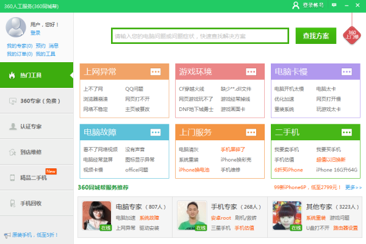
Task: Click the feedback message icon in title bar
Action: click(334, 5)
